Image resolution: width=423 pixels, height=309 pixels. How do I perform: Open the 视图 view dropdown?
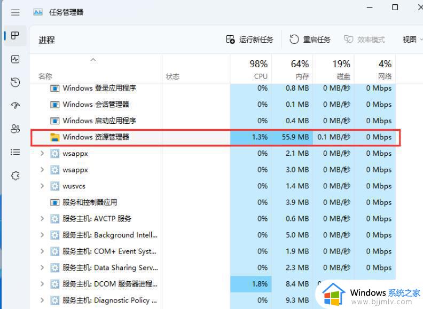[x=412, y=39]
